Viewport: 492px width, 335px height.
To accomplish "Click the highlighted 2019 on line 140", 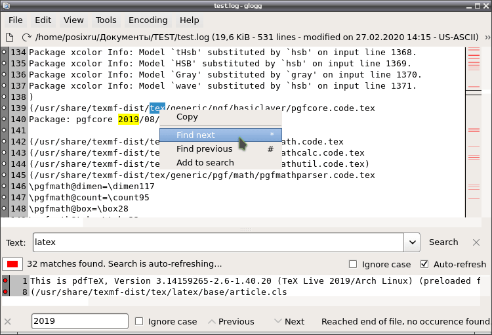I will point(129,119).
